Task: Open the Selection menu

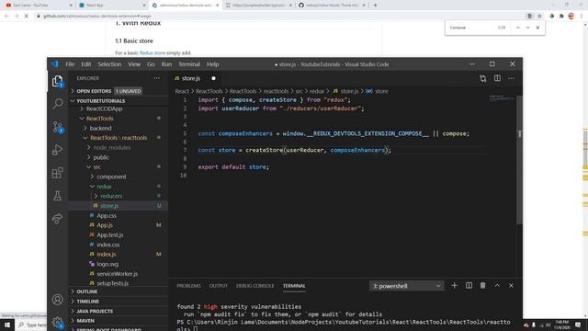Action: point(109,64)
